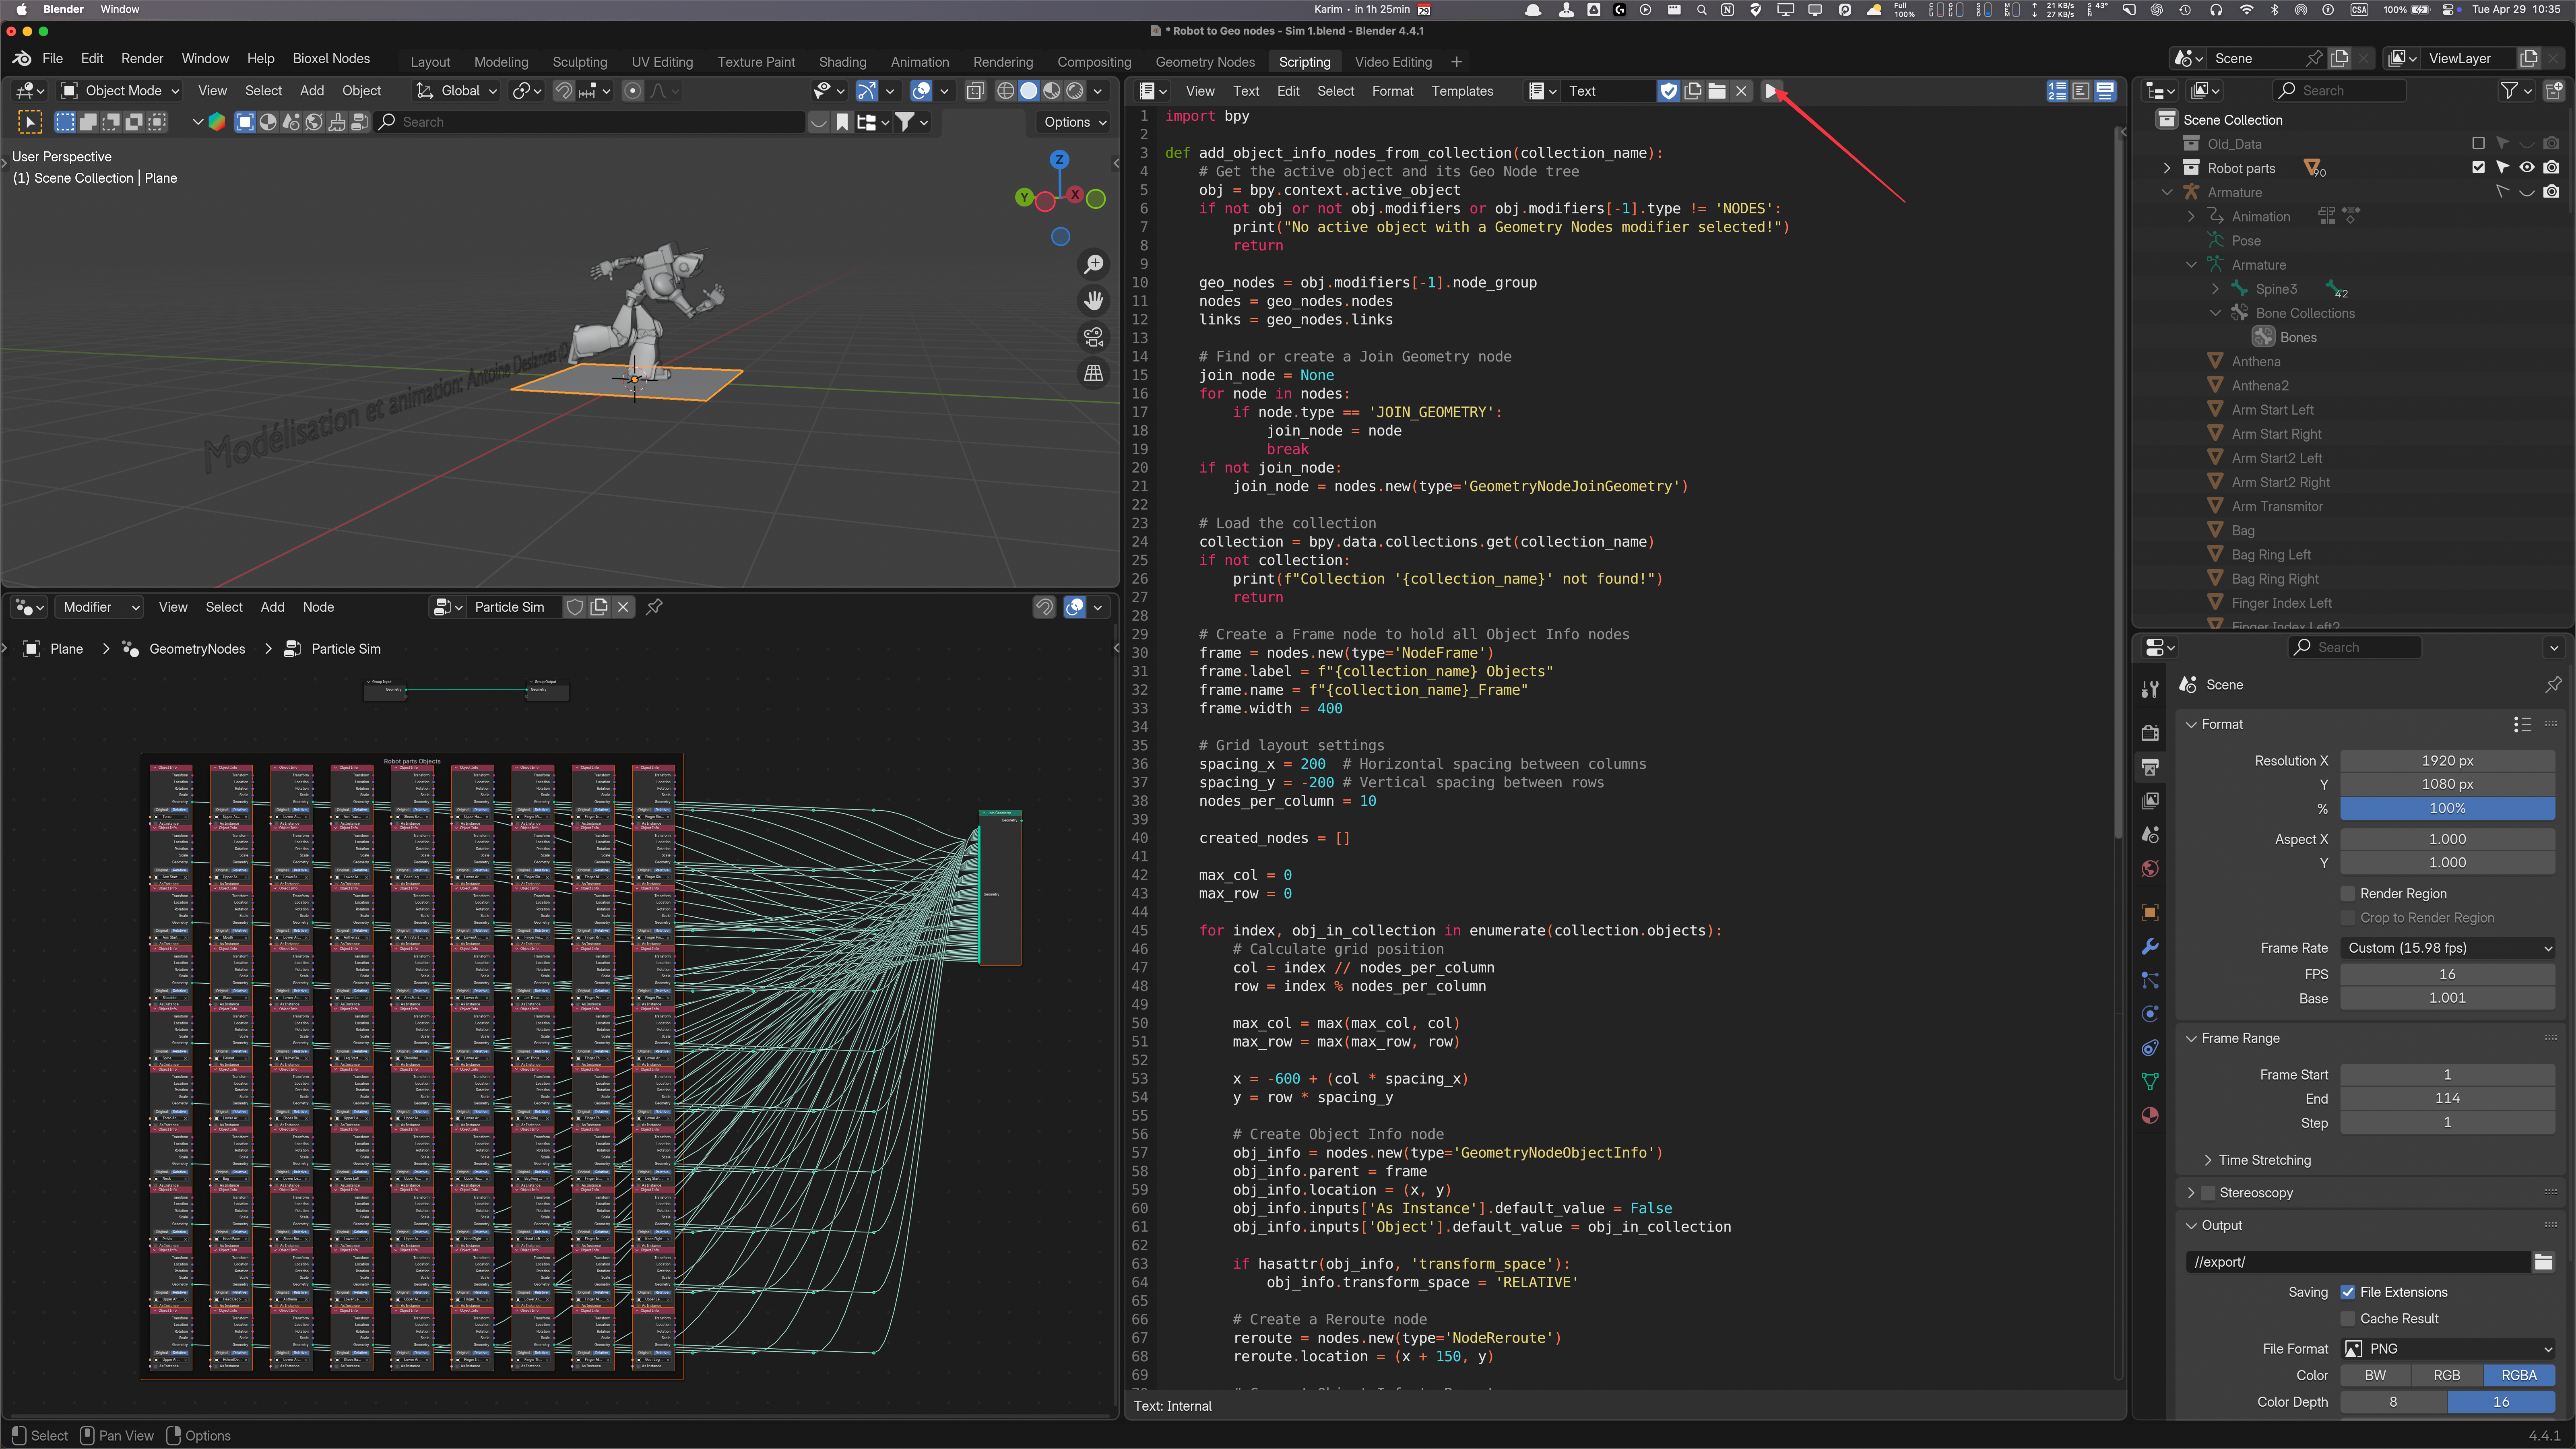Open a text file using the folder icon

[1717, 91]
